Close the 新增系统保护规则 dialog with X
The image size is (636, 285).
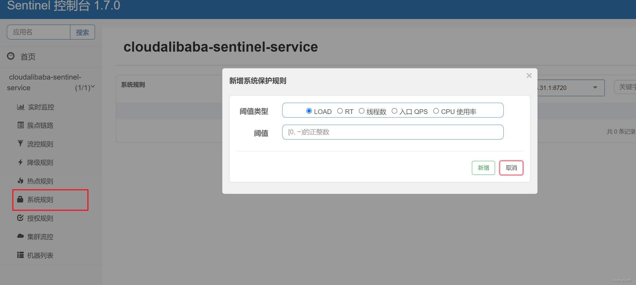pyautogui.click(x=529, y=76)
